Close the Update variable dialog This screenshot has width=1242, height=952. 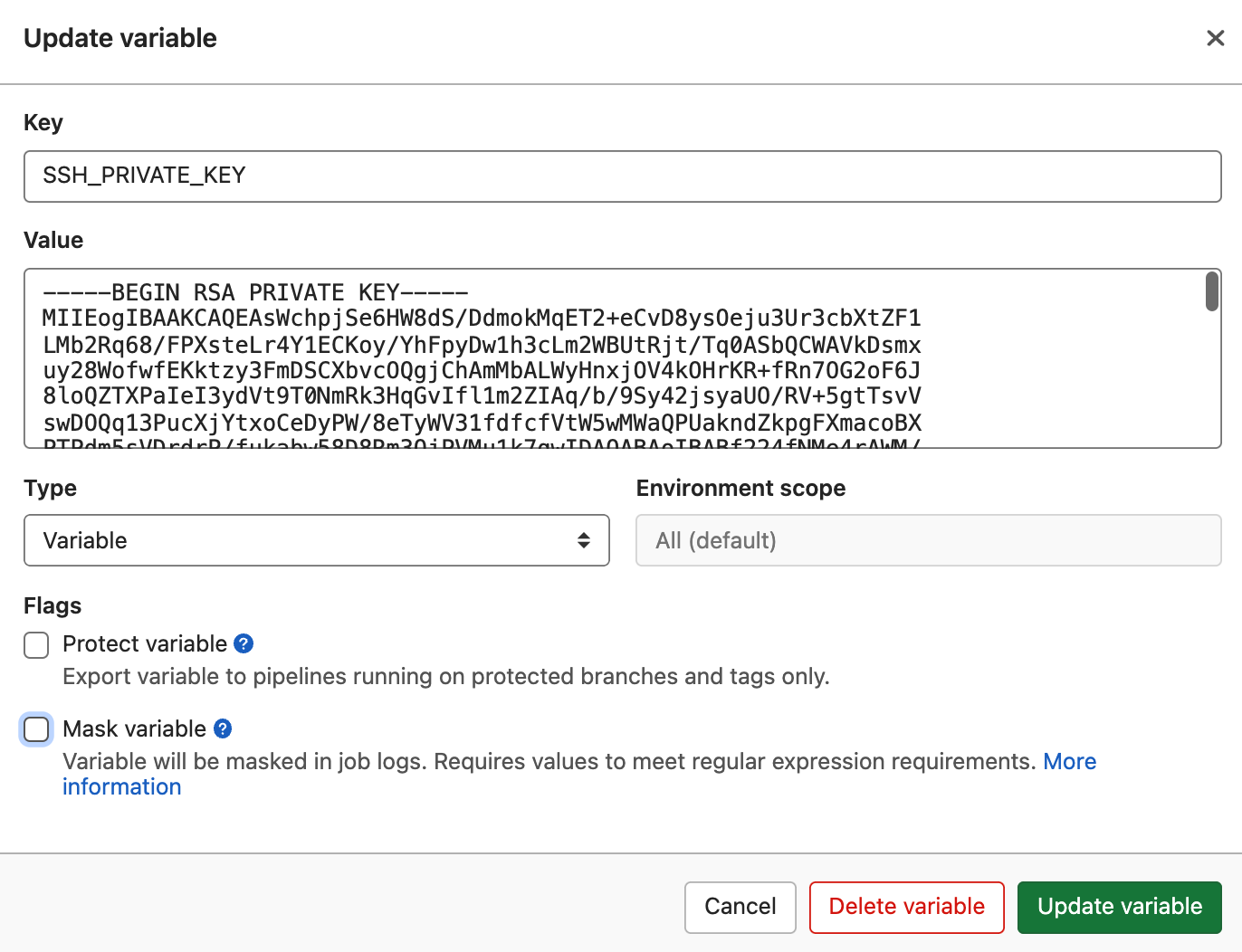1215,38
